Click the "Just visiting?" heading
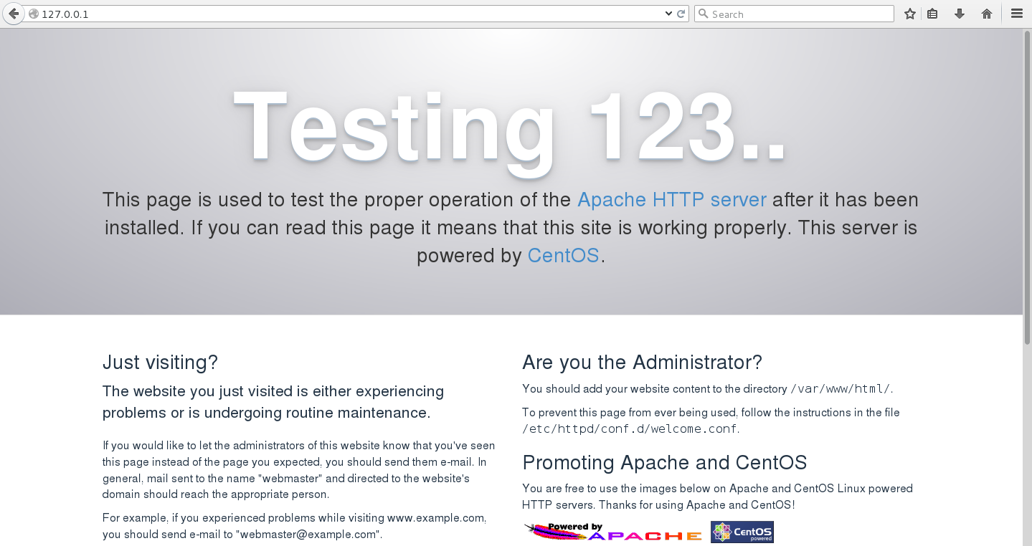 coord(160,363)
